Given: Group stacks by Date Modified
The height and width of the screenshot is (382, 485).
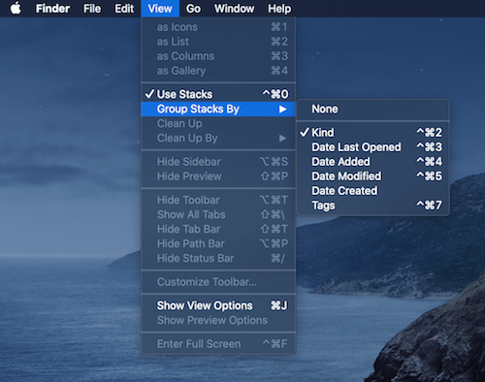Looking at the screenshot, I should coord(372,176).
